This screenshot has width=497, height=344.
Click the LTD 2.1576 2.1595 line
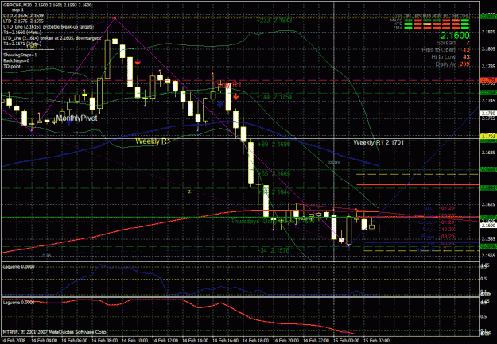coord(23,21)
